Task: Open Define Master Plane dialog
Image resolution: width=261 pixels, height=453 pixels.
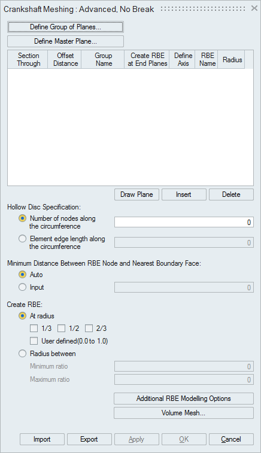Action: tap(65, 41)
